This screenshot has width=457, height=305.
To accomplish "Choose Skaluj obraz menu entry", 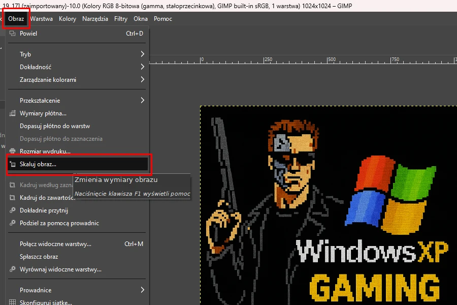I will (x=77, y=164).
